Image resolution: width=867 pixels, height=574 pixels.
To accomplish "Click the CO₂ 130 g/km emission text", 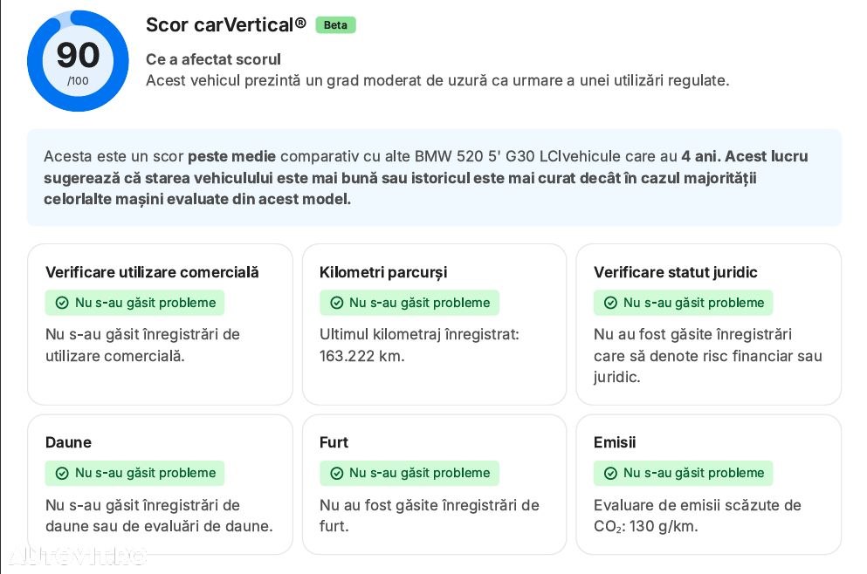I will tap(645, 527).
